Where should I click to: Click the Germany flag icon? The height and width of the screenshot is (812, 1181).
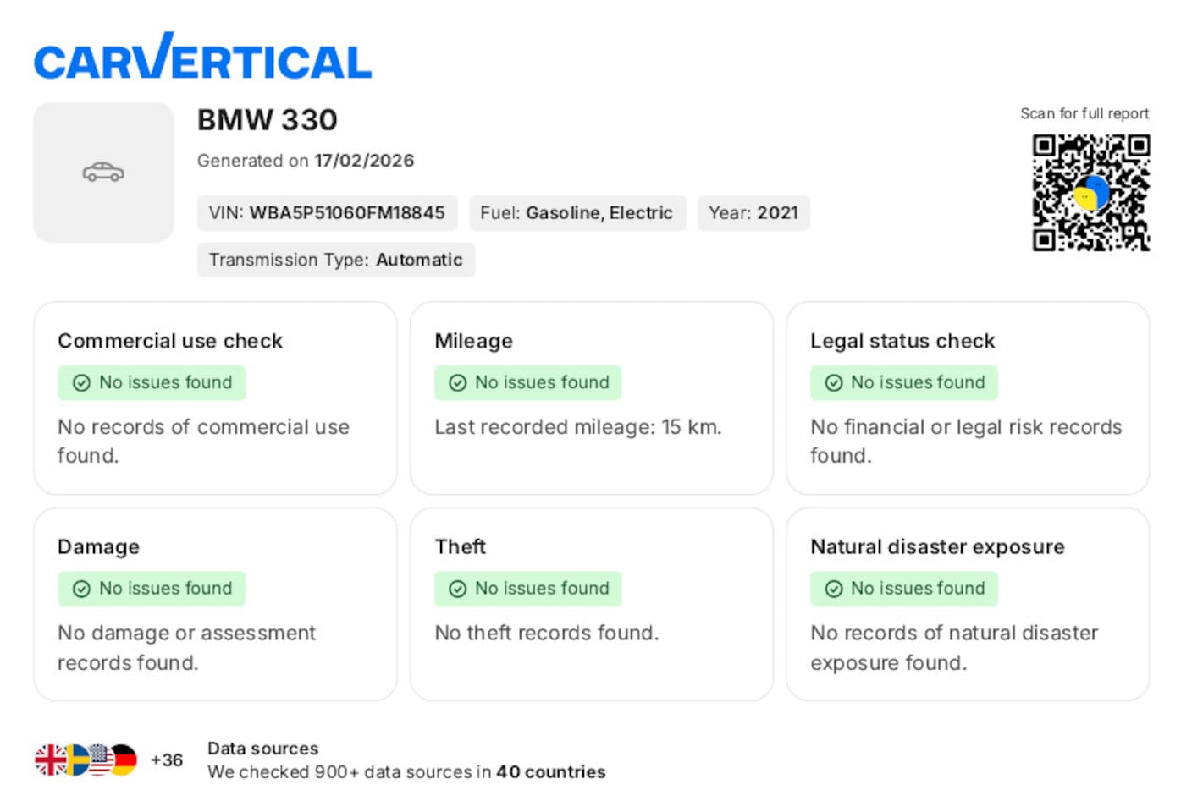[125, 760]
